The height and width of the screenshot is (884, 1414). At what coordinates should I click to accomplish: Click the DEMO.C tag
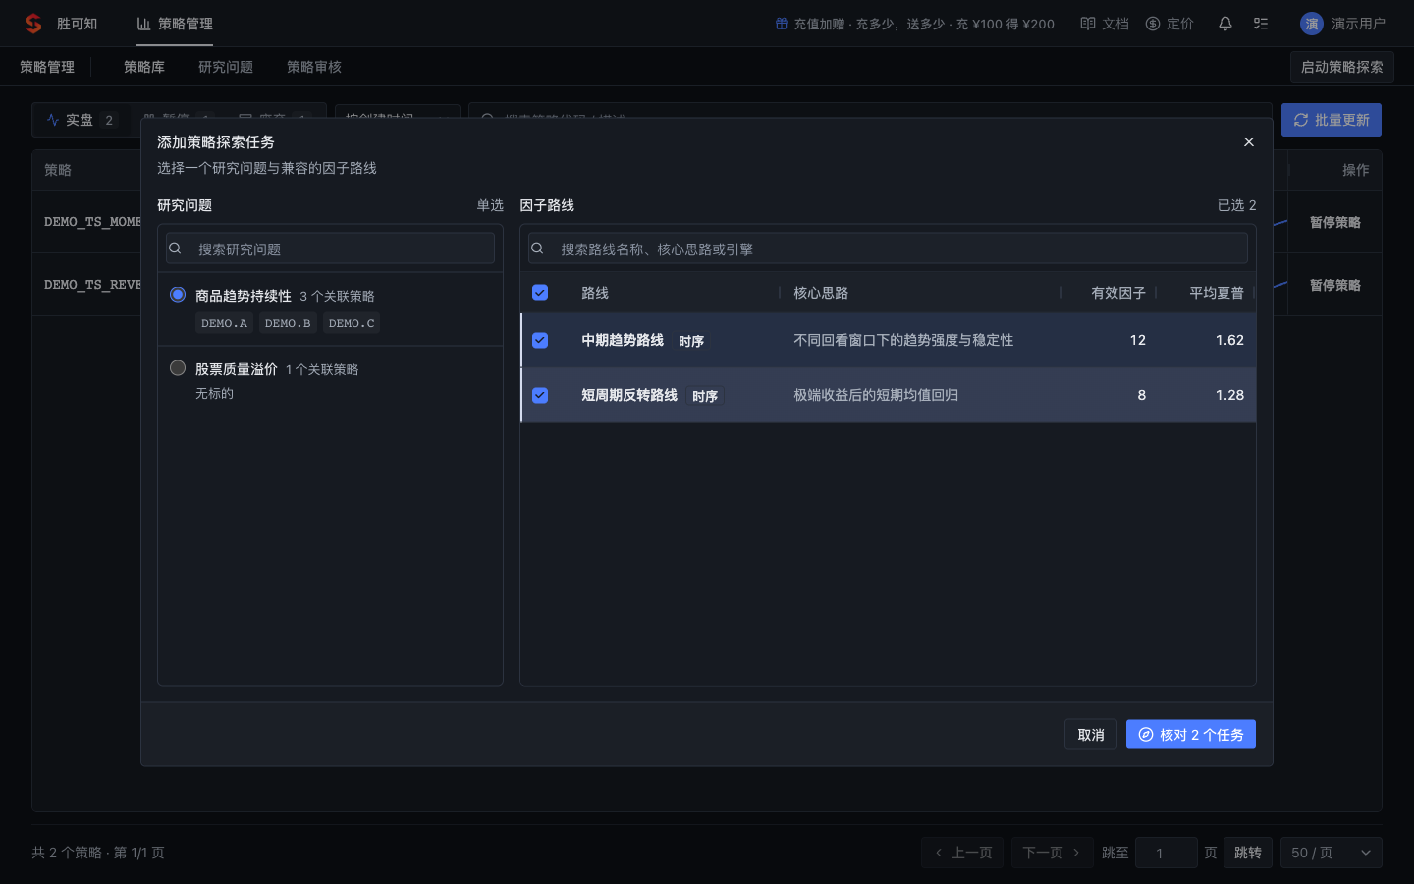pyautogui.click(x=352, y=323)
